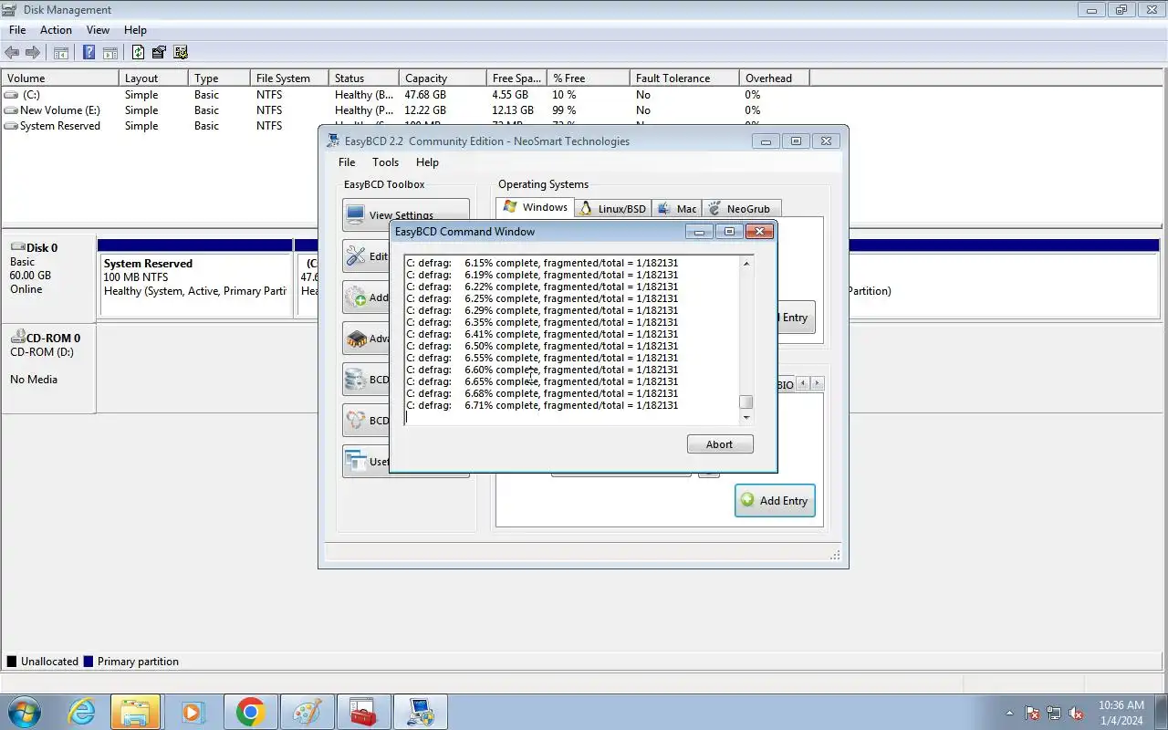Select the System Reserved partition block on Disk 0
Screen dimensions: 1168x730
(x=194, y=278)
